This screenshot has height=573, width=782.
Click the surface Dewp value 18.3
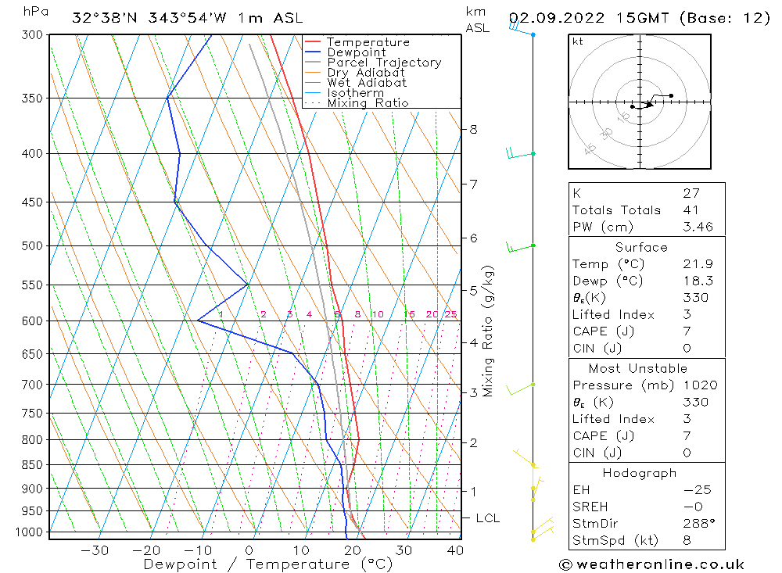click(698, 281)
